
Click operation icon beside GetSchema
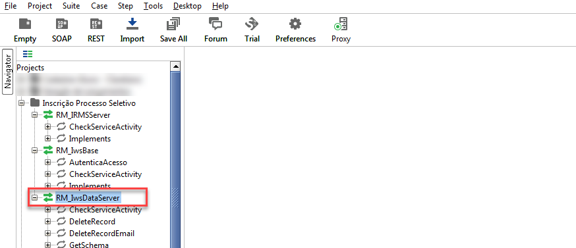61,245
